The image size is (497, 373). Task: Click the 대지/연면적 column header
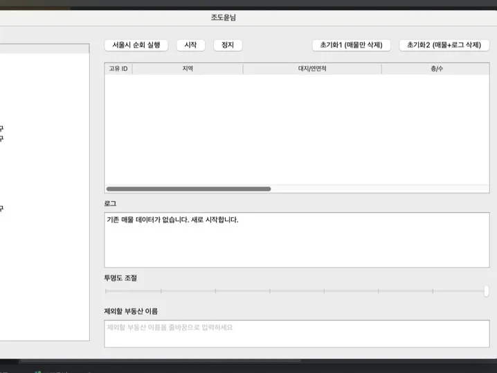point(312,69)
